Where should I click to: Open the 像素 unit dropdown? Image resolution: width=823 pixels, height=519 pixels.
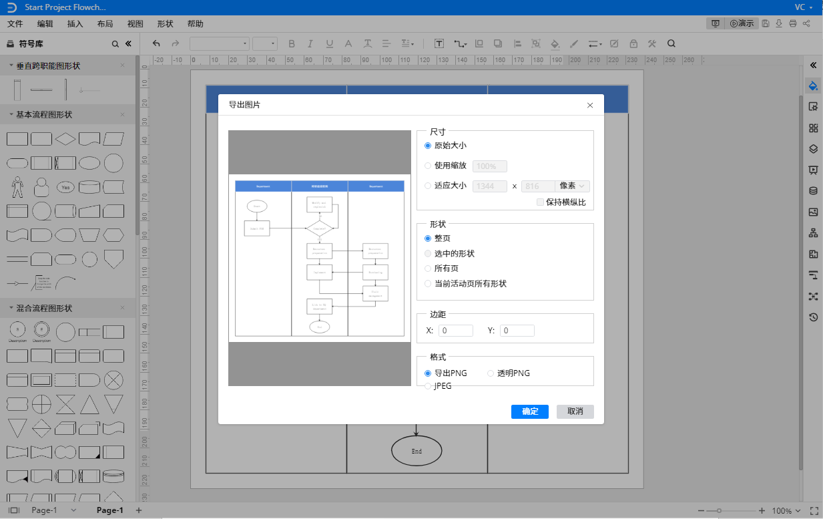pyautogui.click(x=573, y=186)
